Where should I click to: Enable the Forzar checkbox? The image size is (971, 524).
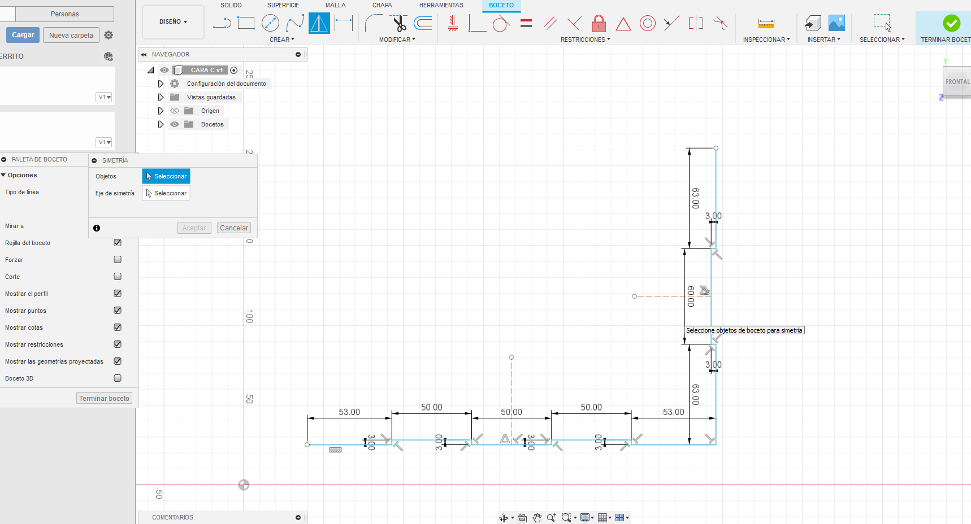118,260
